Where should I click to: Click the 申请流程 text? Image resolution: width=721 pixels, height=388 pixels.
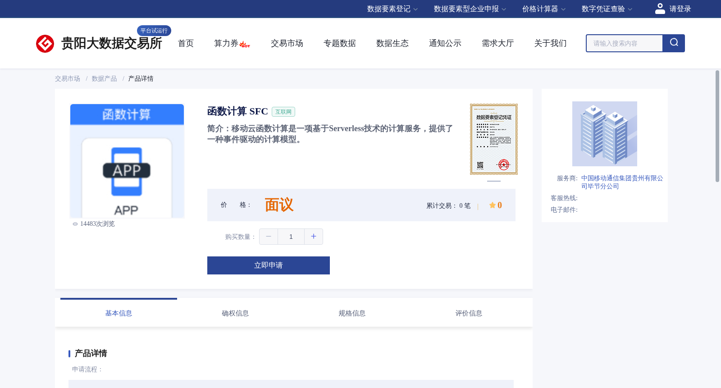88,370
